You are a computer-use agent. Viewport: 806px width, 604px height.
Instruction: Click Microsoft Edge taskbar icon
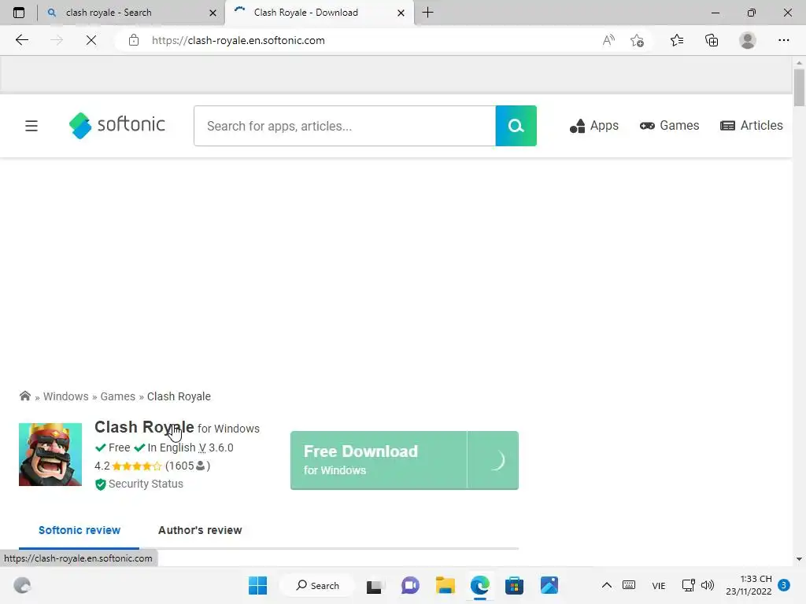480,585
